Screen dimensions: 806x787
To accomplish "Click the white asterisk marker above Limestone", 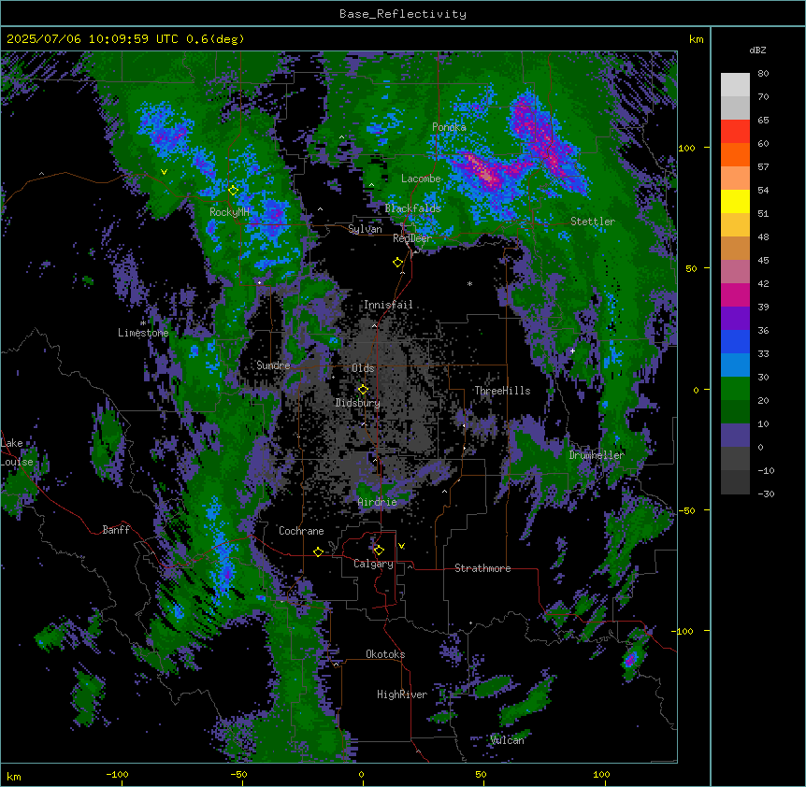I will pos(143,323).
